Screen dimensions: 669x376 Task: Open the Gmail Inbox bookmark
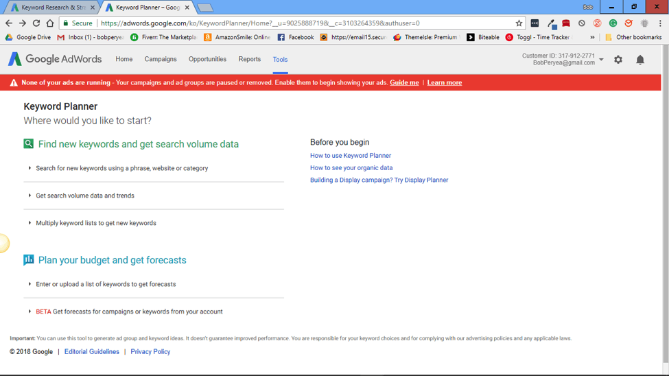tap(90, 37)
